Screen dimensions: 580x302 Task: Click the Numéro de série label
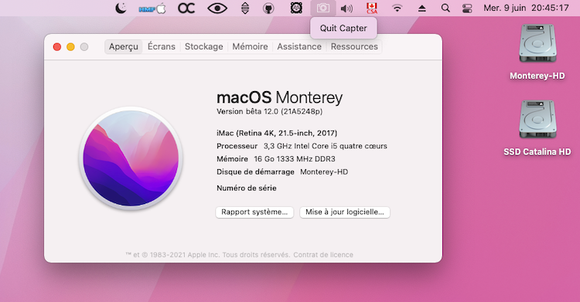[247, 188]
